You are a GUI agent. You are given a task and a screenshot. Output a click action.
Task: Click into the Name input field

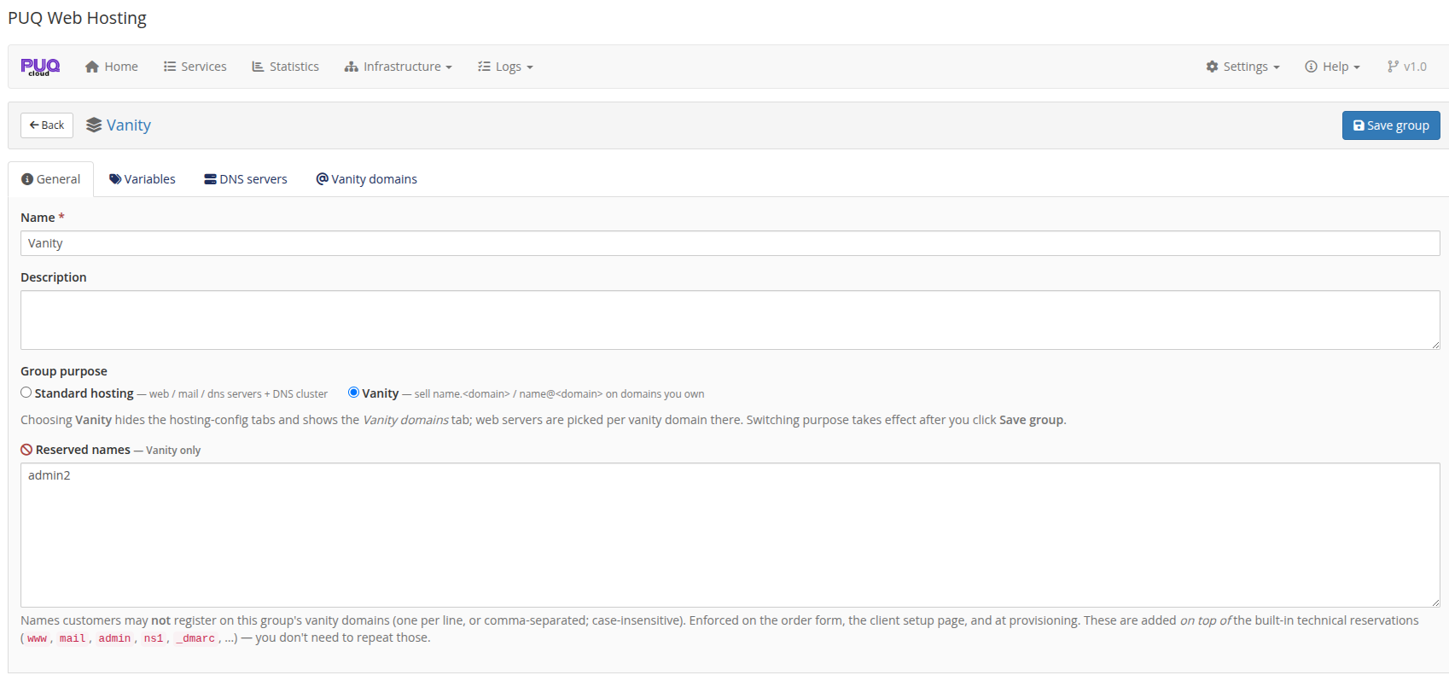click(730, 243)
